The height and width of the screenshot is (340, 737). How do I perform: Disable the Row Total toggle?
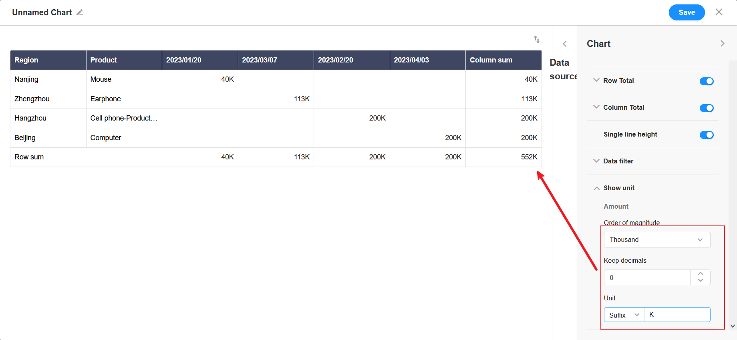[x=706, y=81]
